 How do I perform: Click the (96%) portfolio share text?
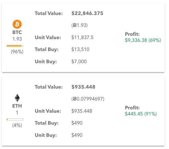[17, 52]
